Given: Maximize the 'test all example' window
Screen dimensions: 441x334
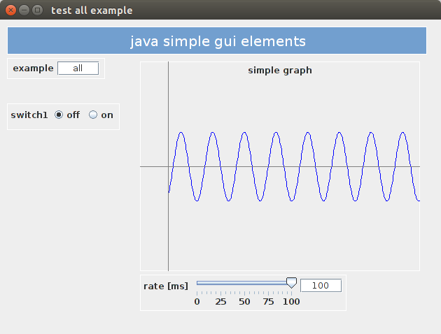Looking at the screenshot, I should pos(37,10).
